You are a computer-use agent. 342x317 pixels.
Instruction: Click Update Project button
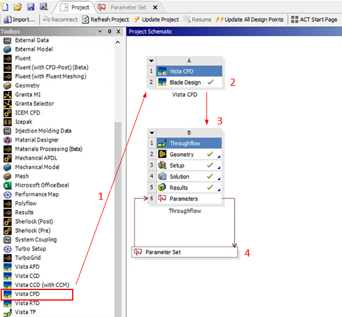point(156,19)
